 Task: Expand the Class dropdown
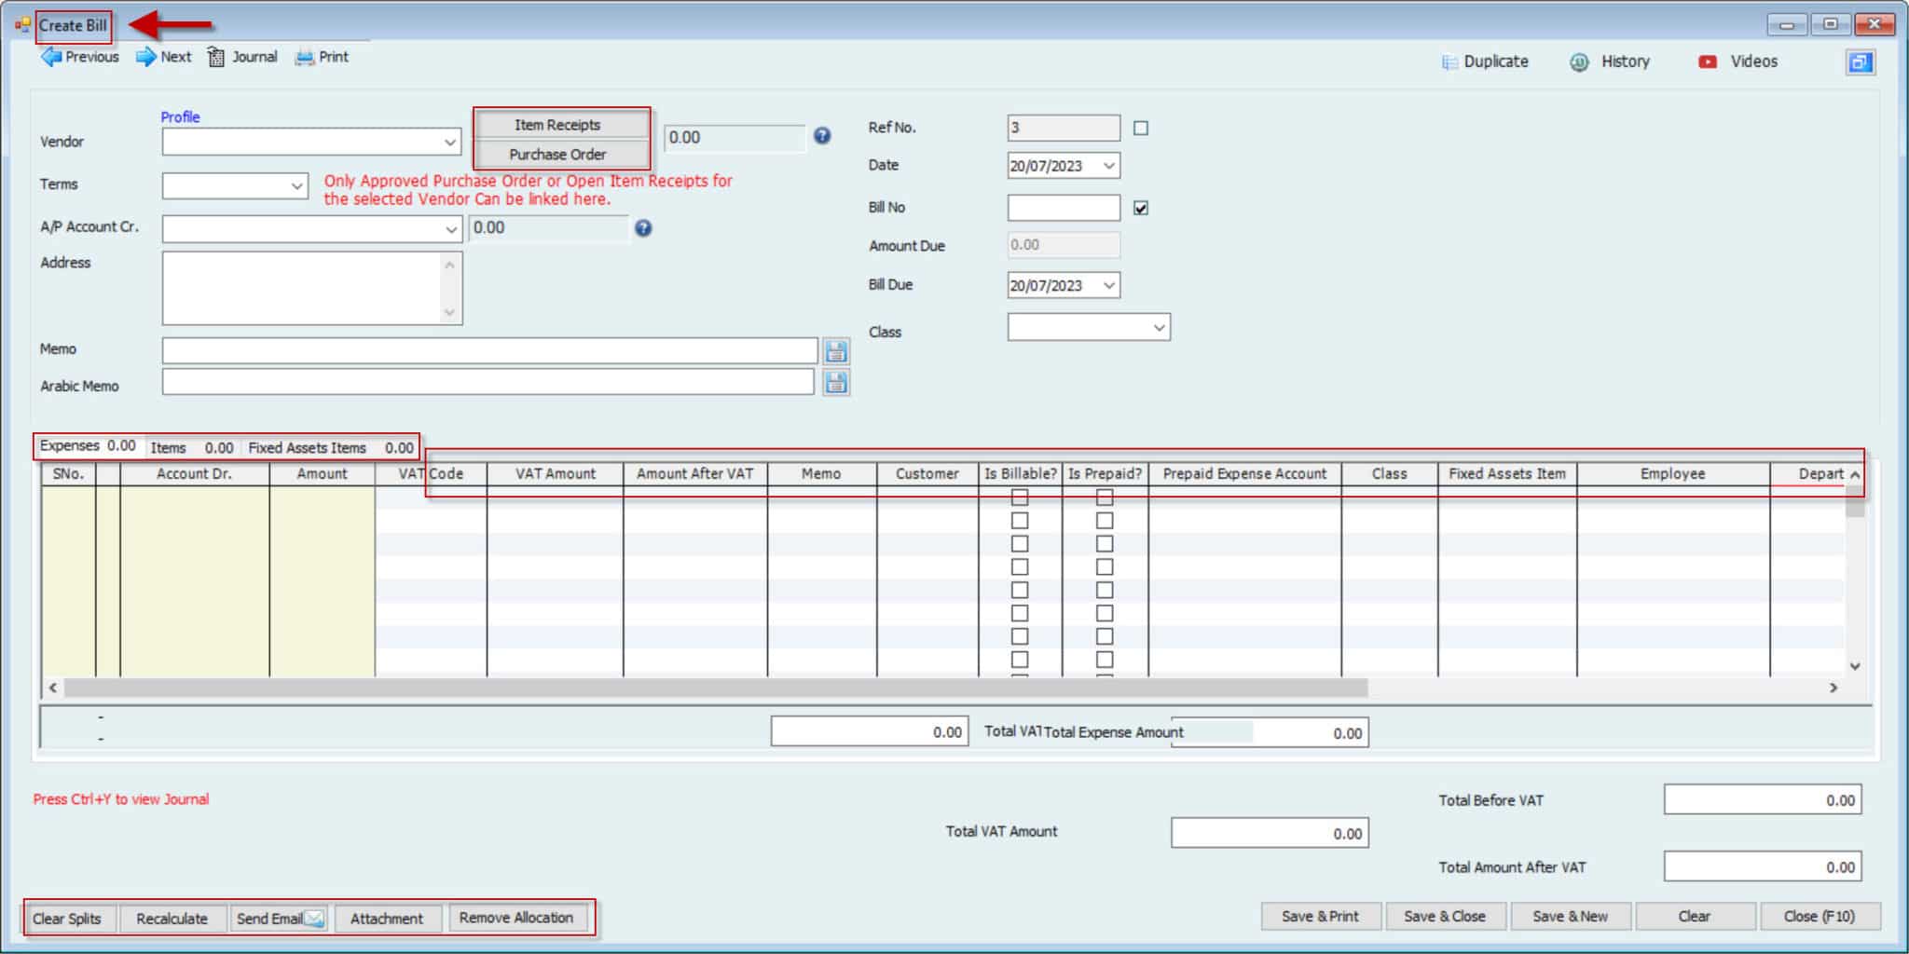(1159, 328)
